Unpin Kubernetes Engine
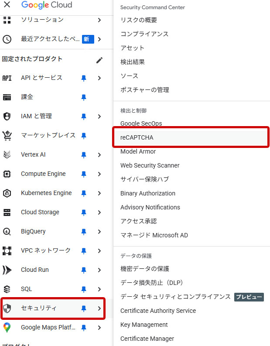The image size is (270, 346). [x=84, y=193]
